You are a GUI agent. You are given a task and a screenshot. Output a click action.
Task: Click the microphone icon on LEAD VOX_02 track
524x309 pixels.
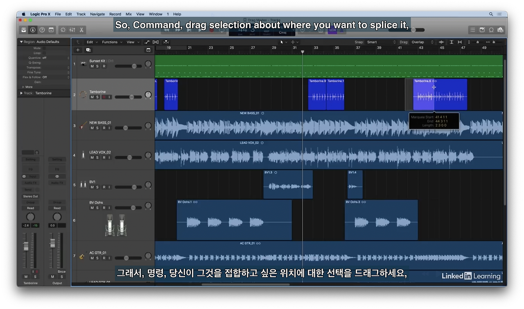pyautogui.click(x=83, y=155)
